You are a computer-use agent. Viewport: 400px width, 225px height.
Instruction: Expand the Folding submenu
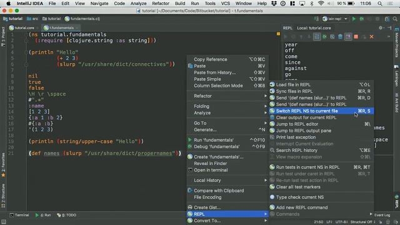tap(227, 106)
